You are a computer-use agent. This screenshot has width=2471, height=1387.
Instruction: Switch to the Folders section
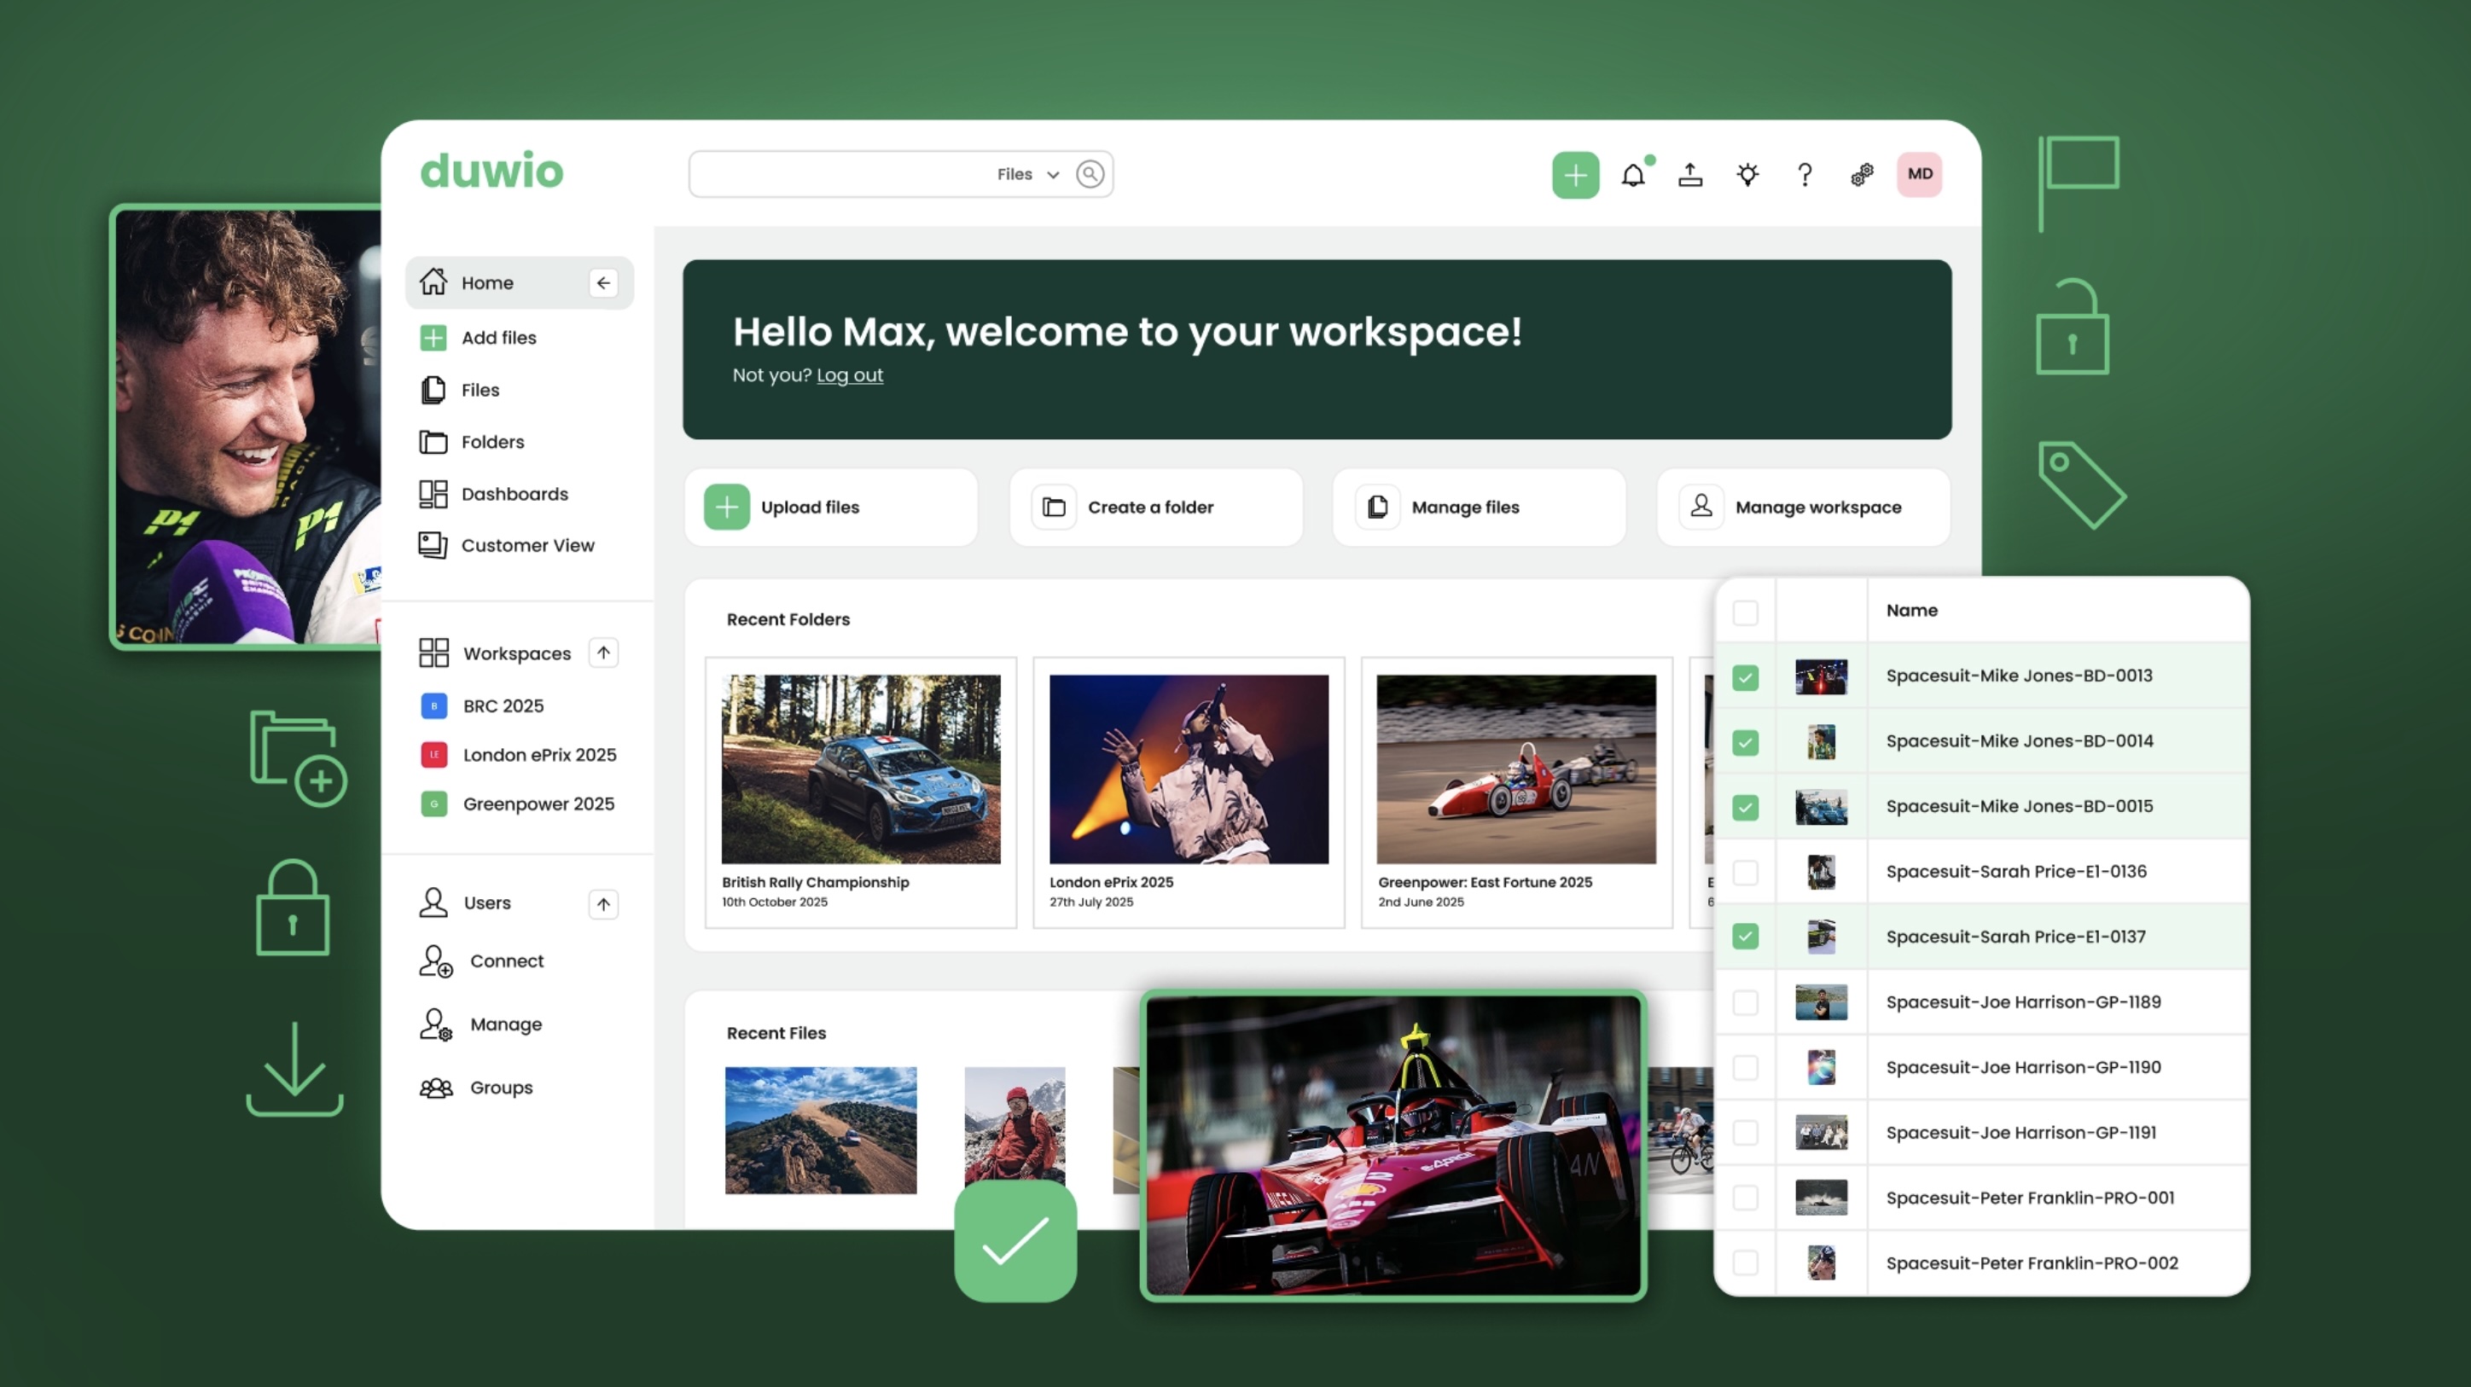coord(493,441)
